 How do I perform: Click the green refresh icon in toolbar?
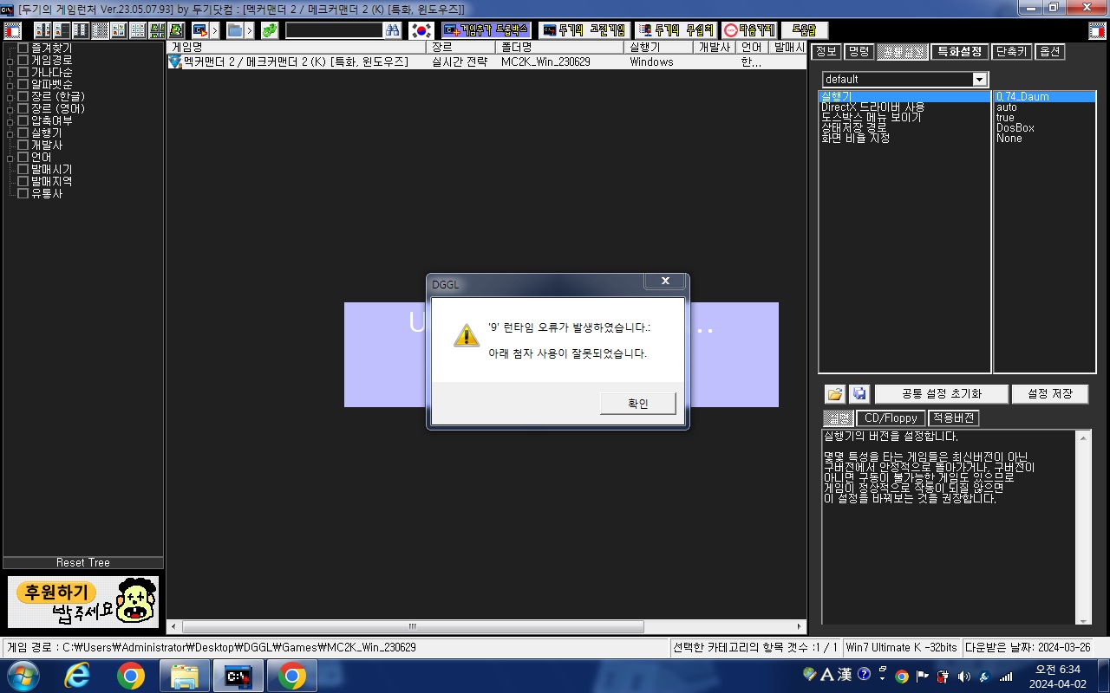point(270,30)
